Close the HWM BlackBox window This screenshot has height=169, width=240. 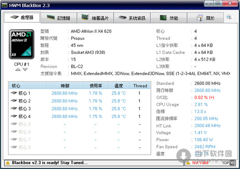pyautogui.click(x=230, y=3)
